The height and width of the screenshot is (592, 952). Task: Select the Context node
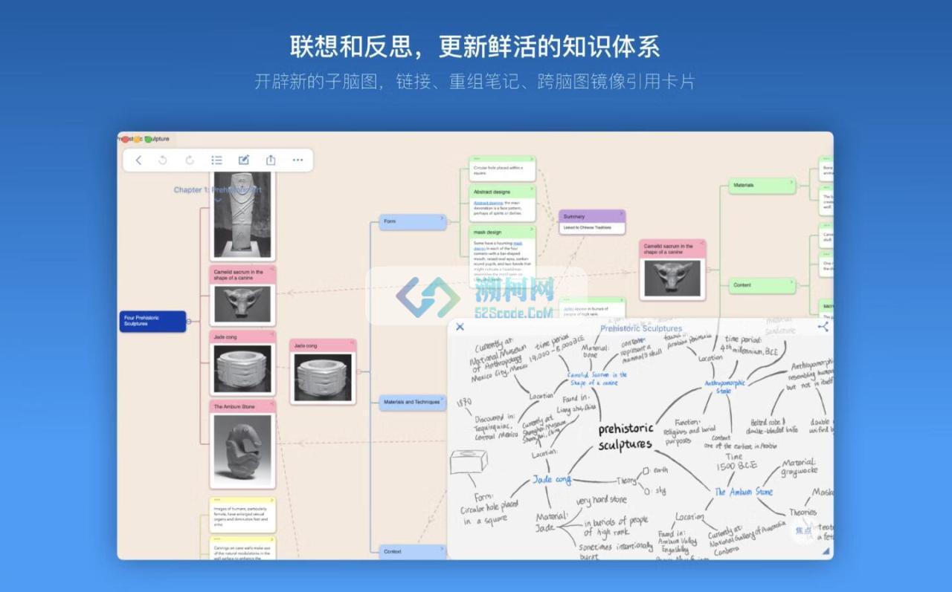tap(412, 551)
